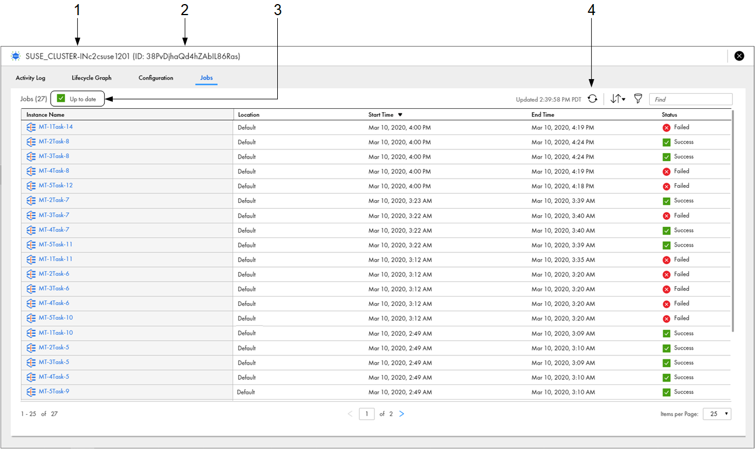Click the task icon next to MT-5Task-9
755x449 pixels.
(31, 391)
